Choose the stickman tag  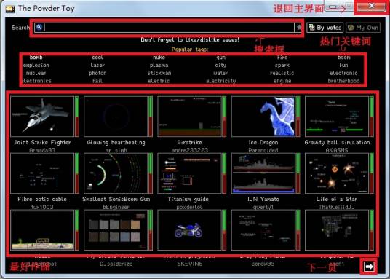(159, 73)
